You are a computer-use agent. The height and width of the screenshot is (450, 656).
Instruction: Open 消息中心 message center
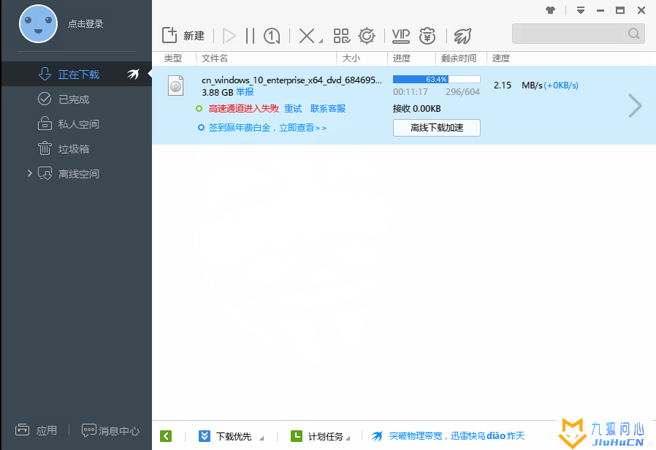tap(110, 431)
